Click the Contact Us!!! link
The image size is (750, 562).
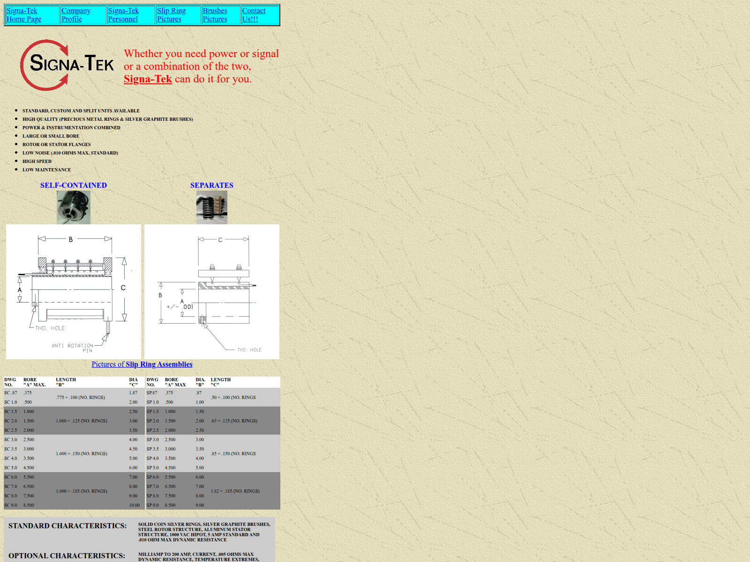point(254,15)
